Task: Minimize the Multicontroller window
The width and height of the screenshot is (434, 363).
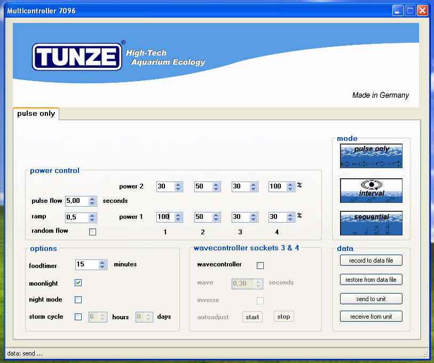Action: (x=398, y=11)
